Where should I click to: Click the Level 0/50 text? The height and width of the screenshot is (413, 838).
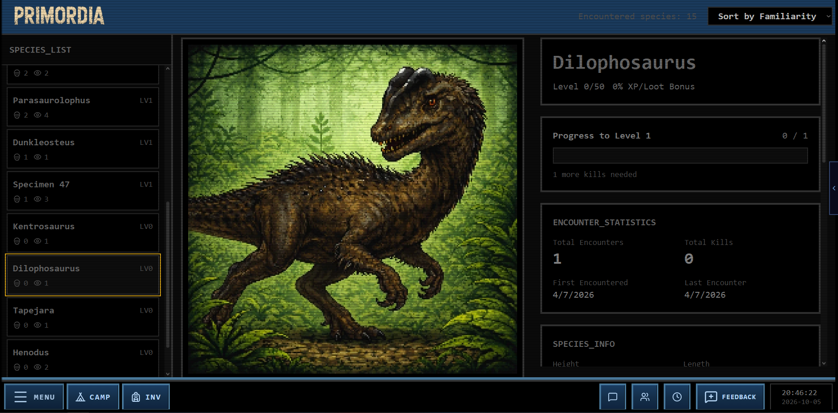(x=579, y=87)
